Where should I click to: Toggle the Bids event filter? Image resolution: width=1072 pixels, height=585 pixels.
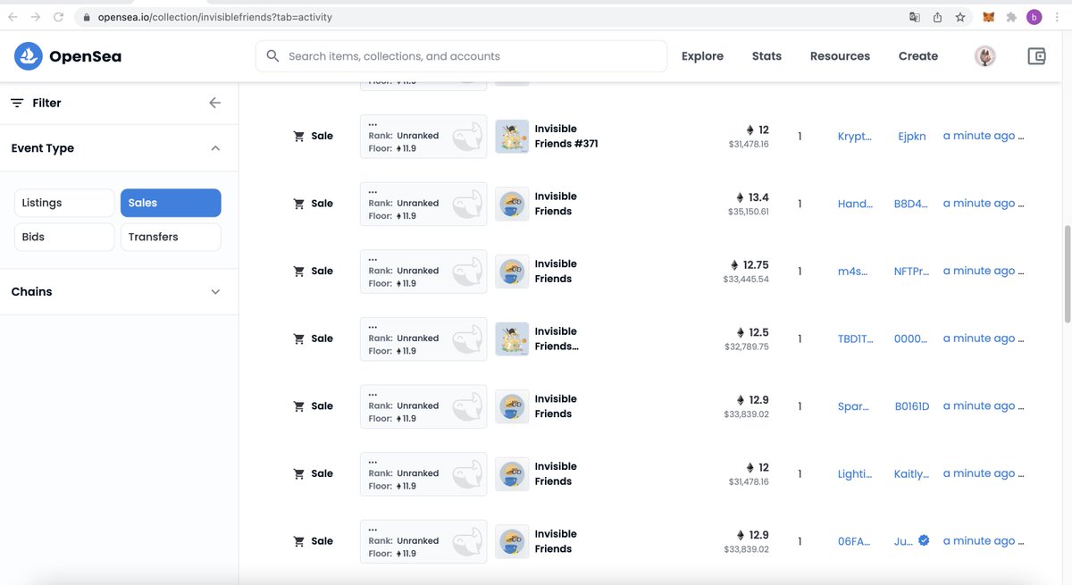tap(64, 237)
